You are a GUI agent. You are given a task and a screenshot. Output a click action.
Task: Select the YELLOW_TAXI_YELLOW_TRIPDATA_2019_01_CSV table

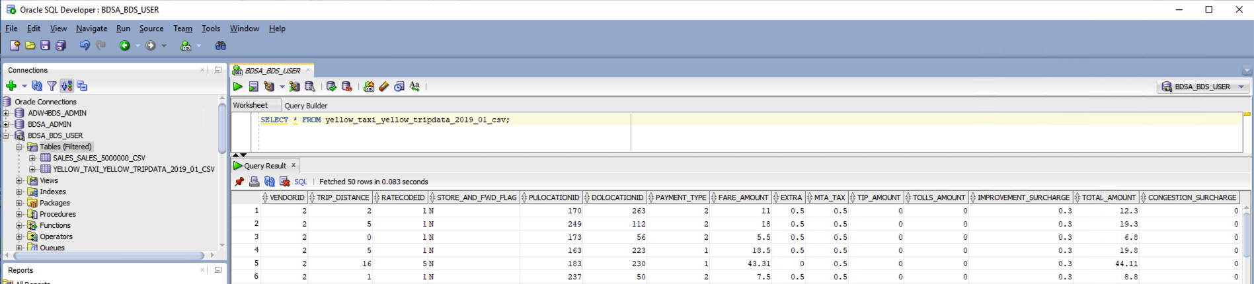(134, 169)
